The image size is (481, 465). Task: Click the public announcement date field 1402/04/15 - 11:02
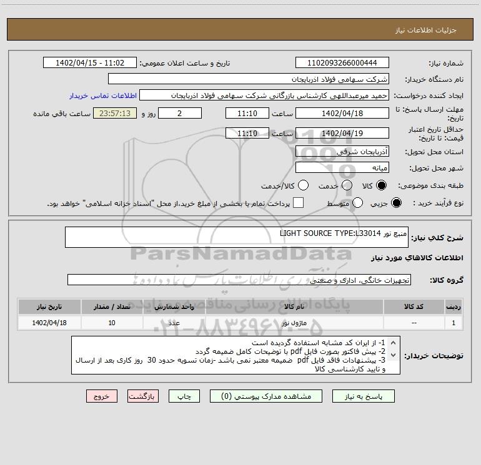pyautogui.click(x=90, y=62)
